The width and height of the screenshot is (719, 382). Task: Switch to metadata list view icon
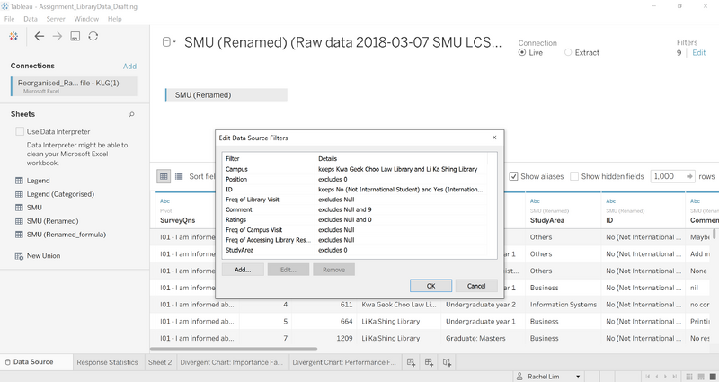tap(179, 176)
